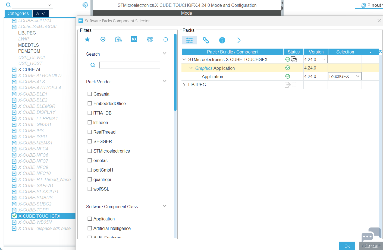Click the Selection column header

[x=345, y=52]
